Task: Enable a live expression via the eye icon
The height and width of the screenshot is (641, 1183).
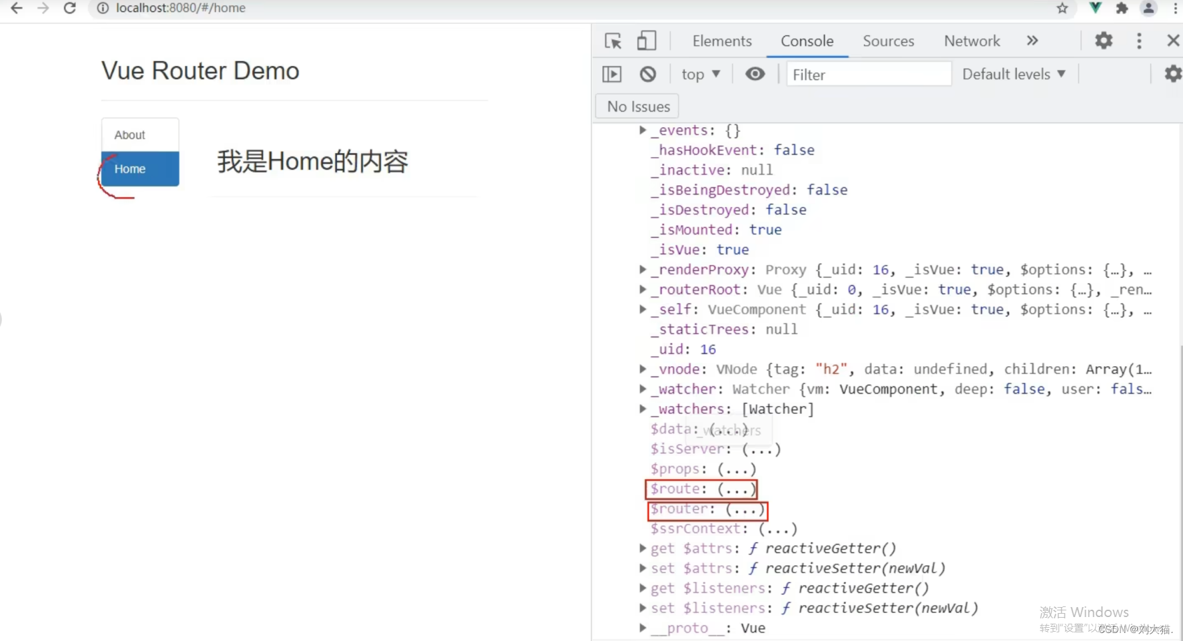Action: 755,74
